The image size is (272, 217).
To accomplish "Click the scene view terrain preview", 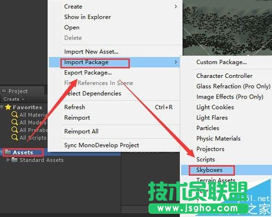I will tap(227, 28).
